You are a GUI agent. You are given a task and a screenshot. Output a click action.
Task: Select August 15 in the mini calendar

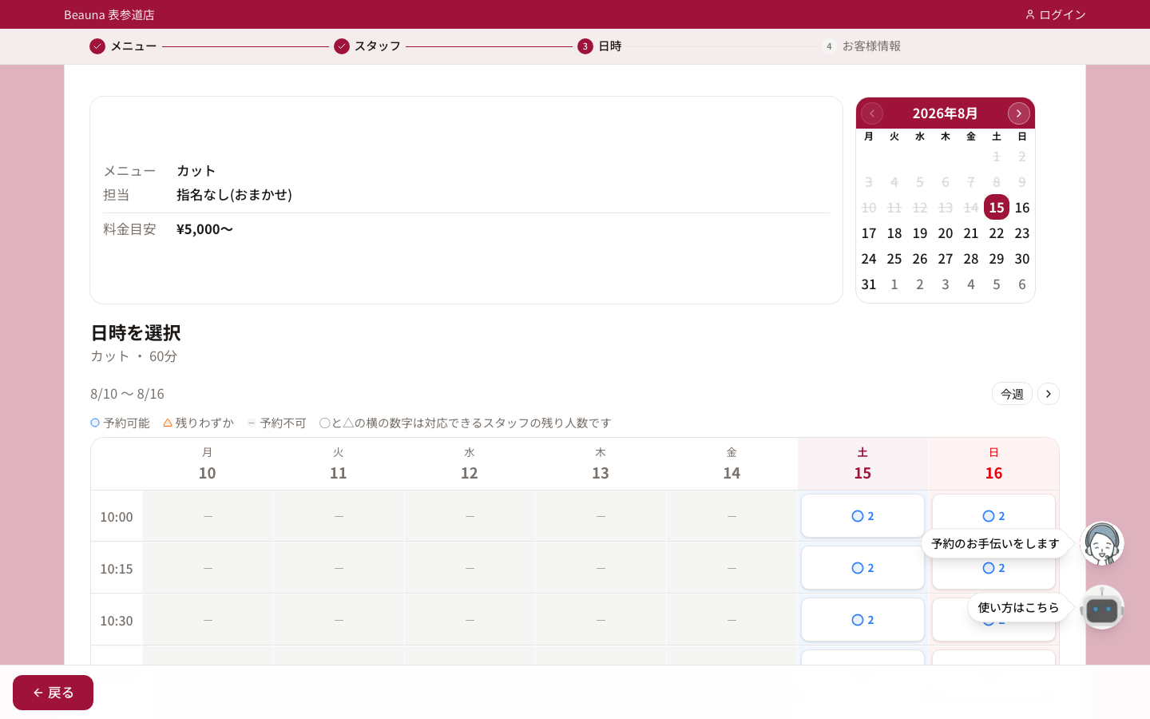click(997, 208)
